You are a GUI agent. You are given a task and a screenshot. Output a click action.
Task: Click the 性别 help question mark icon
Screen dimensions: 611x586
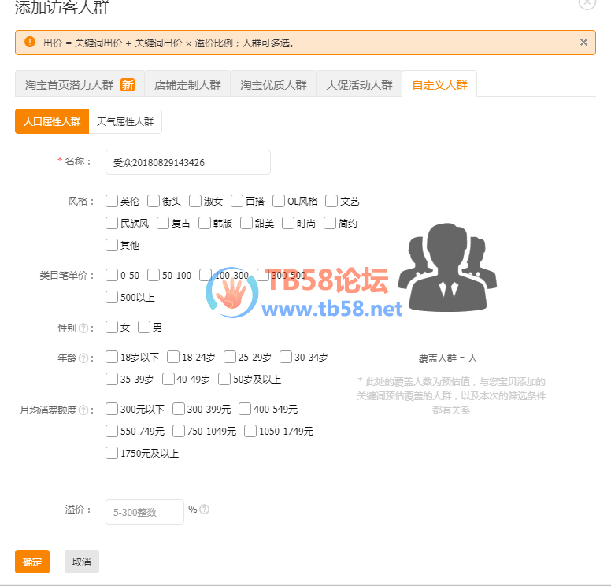pyautogui.click(x=83, y=328)
